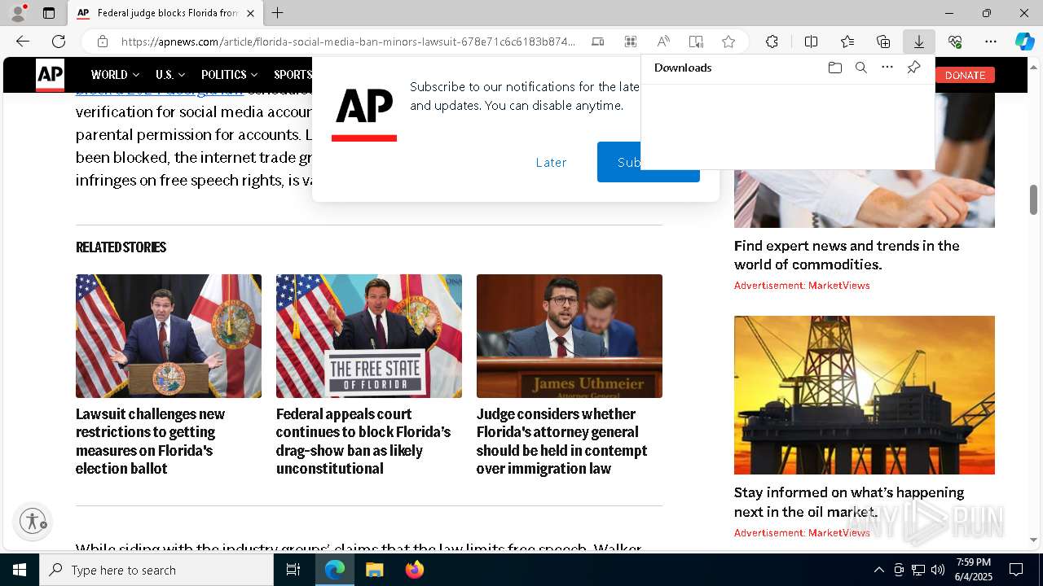Open the accessibility widget button

coord(33,521)
